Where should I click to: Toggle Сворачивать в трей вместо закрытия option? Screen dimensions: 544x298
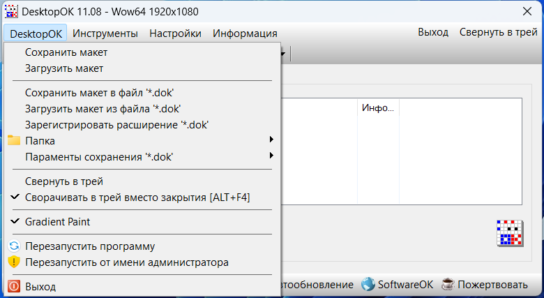(x=142, y=198)
